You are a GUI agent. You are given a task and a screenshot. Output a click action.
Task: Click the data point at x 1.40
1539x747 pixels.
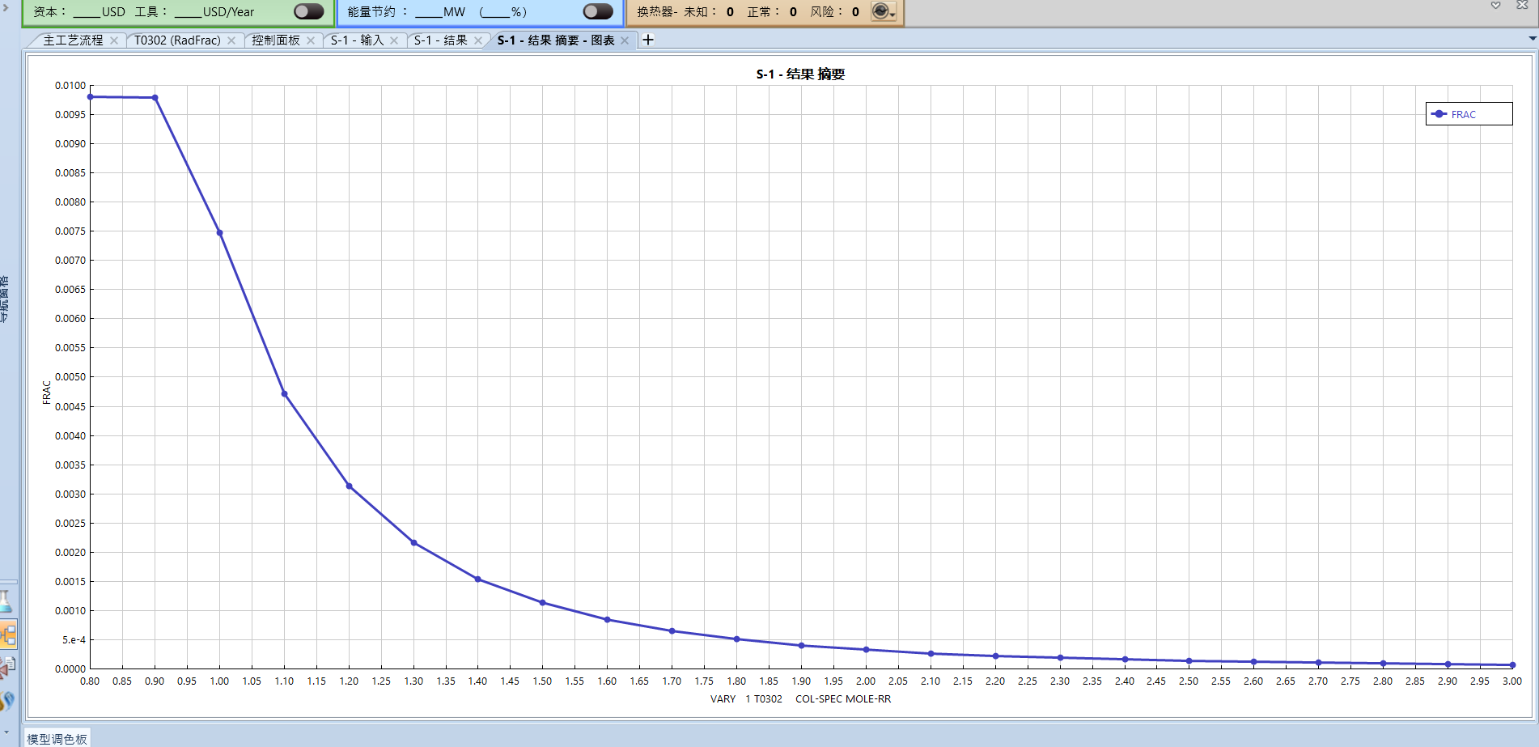(478, 579)
